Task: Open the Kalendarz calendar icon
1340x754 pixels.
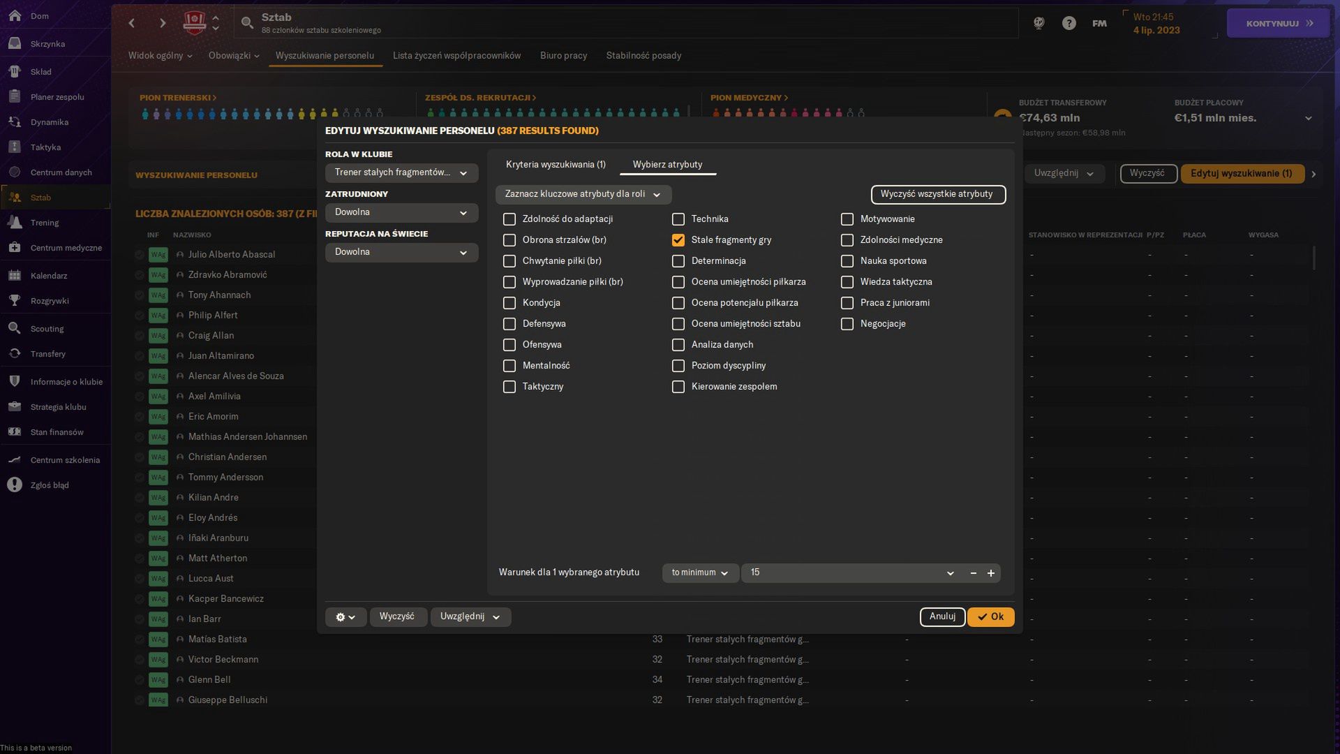Action: (x=15, y=276)
